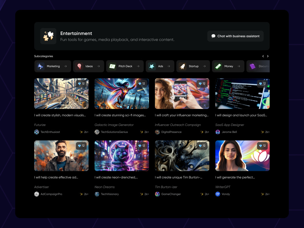Open the Advertiser bearded man thumbnail
Screen dimensions: 304x228
click(x=61, y=156)
